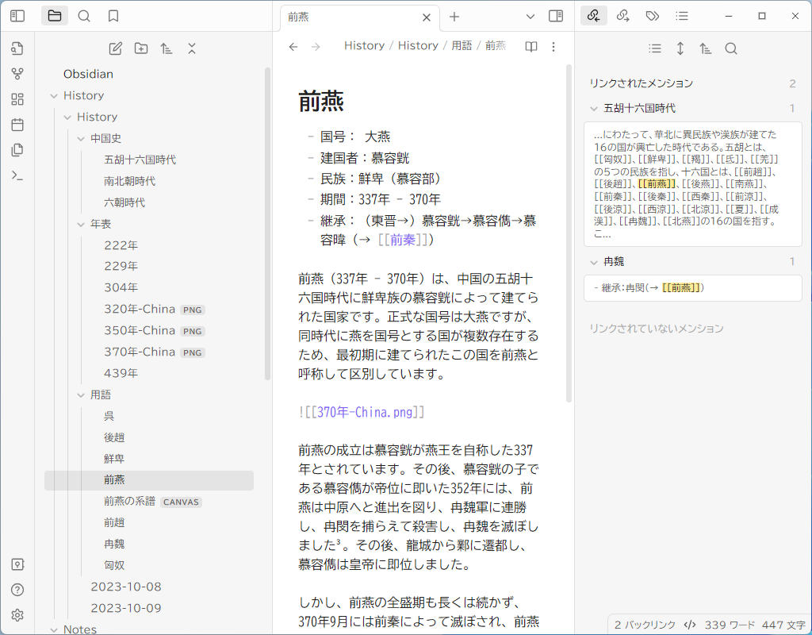Click the file explorer scrollbar
812x635 pixels.
point(267,223)
